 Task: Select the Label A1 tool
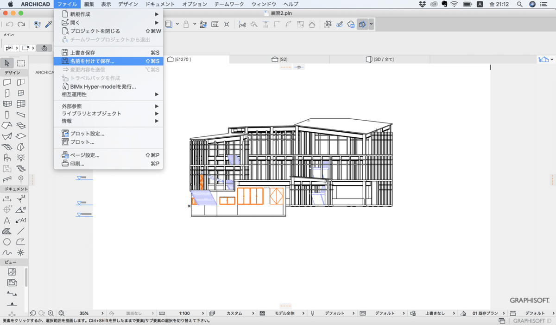(21, 221)
